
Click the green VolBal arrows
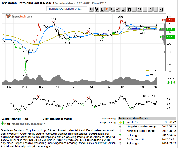point(171,83)
